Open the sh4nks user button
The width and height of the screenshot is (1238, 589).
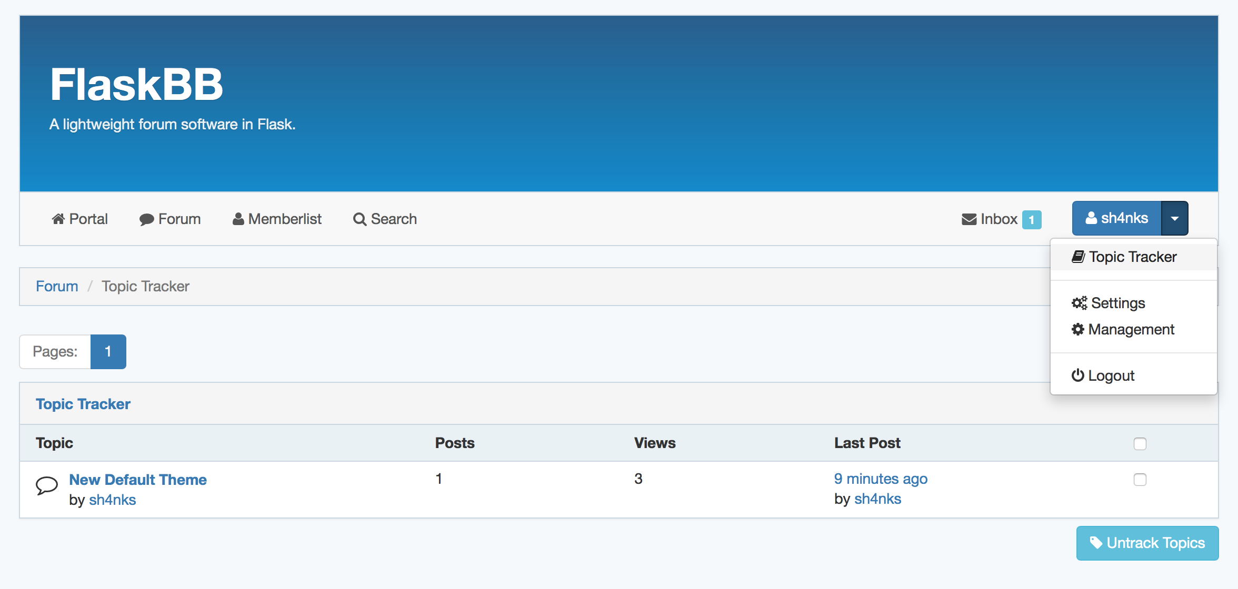pyautogui.click(x=1116, y=218)
